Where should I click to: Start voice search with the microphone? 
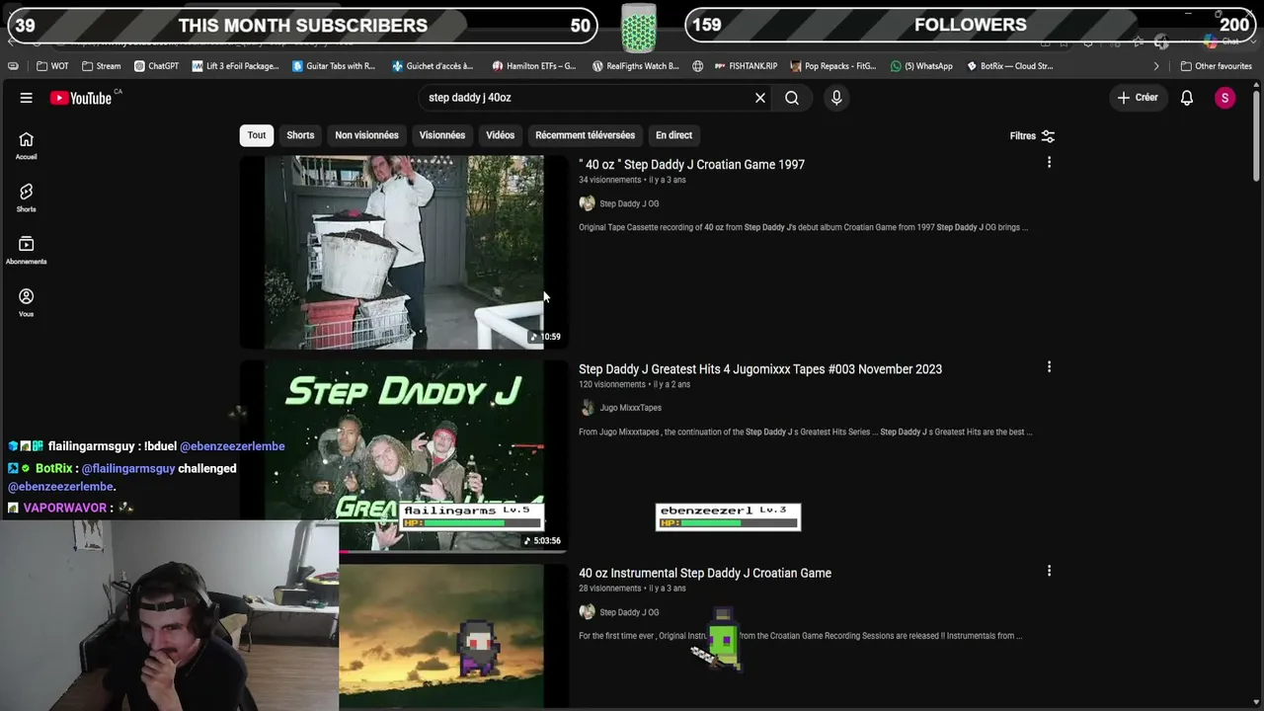coord(836,98)
